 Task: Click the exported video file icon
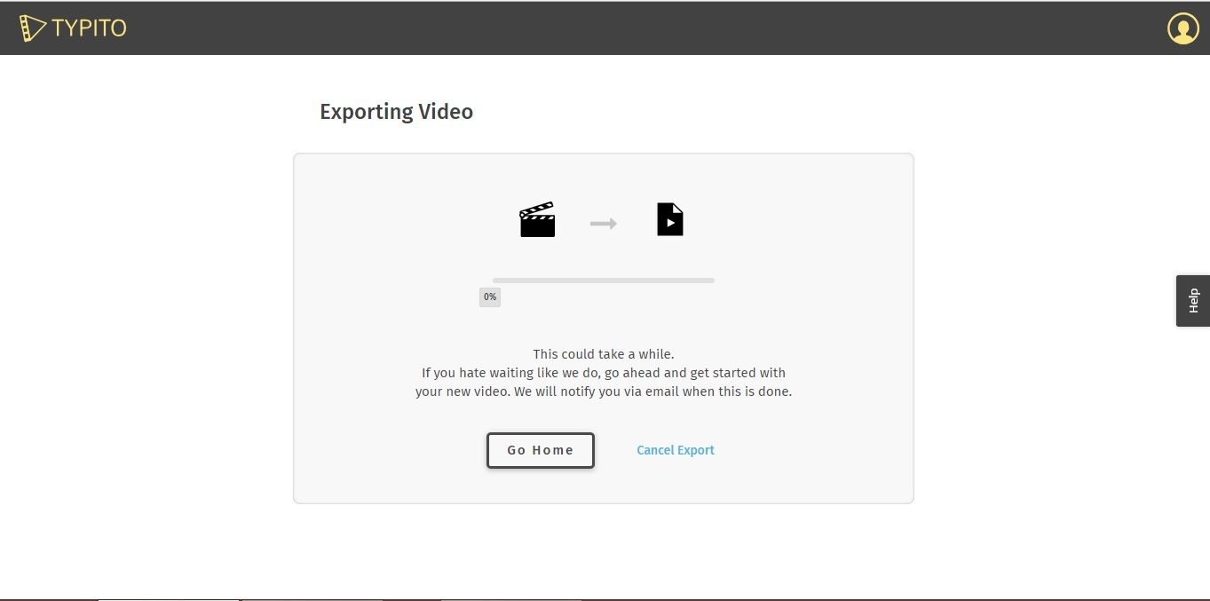670,219
